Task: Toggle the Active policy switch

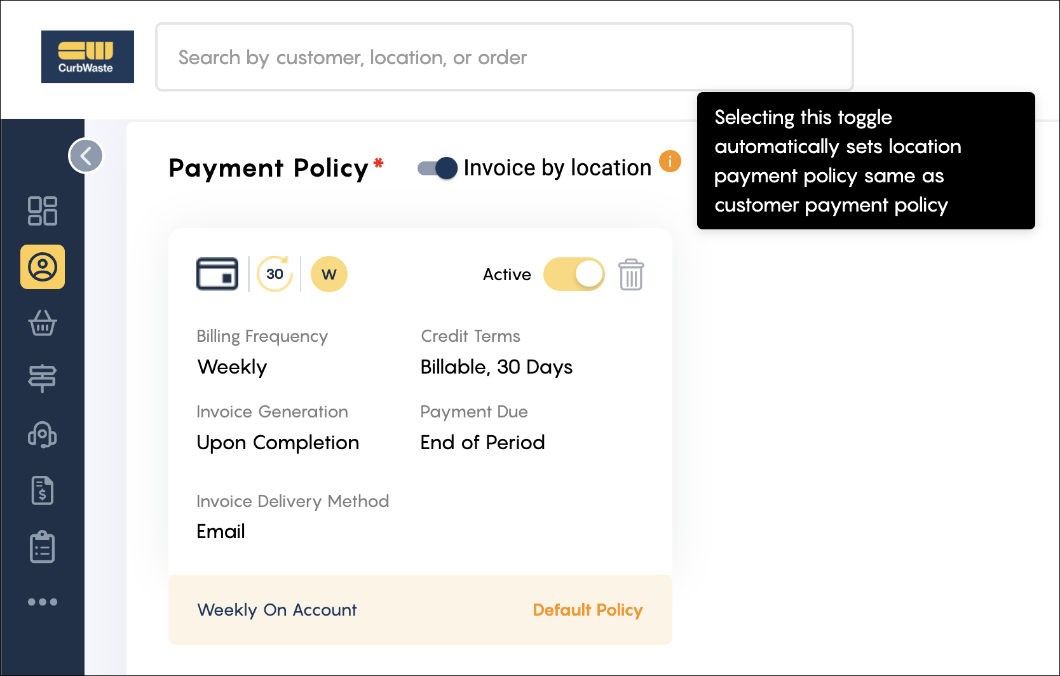Action: pos(574,274)
